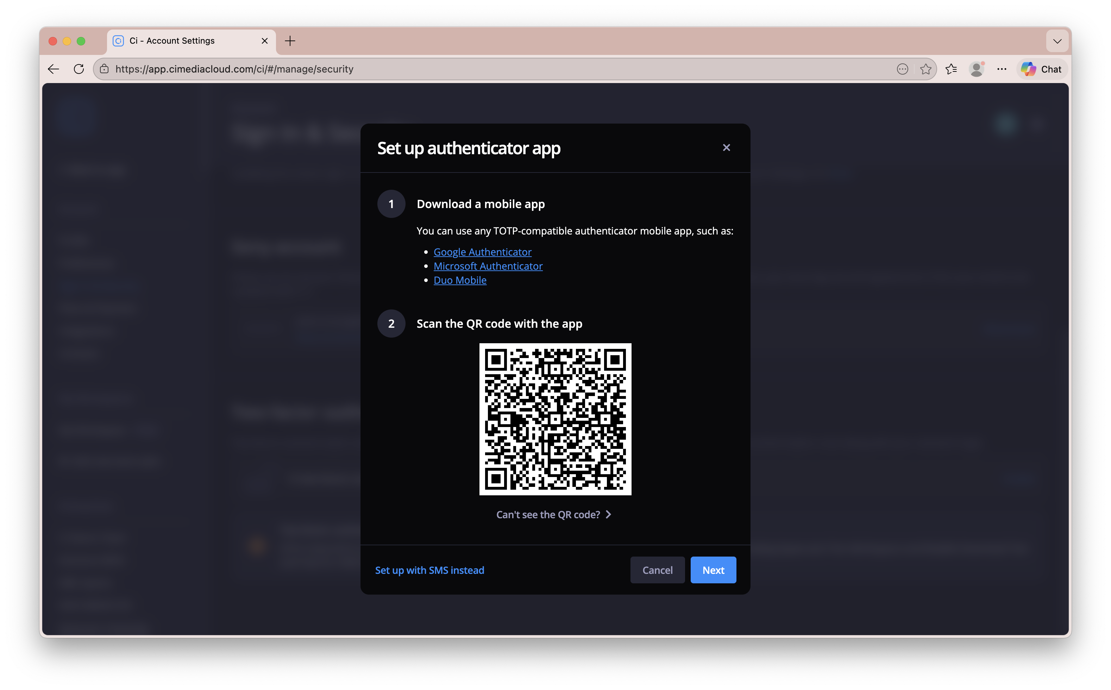Open the browser profile avatar

click(977, 69)
